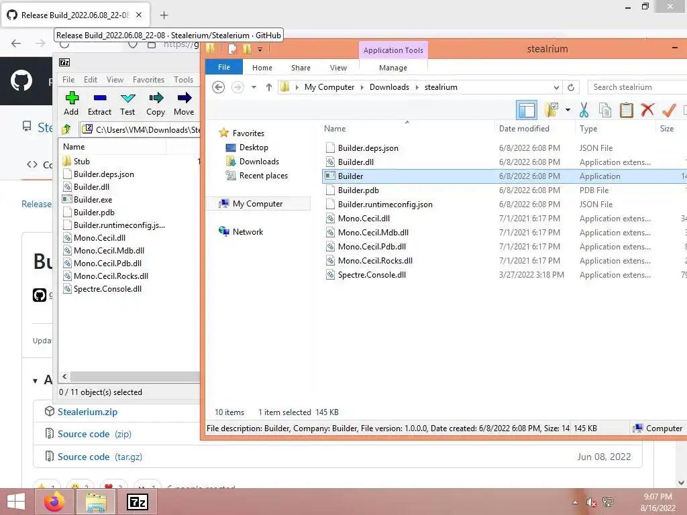Open a new Firefox tab
This screenshot has height=515, width=687.
164,15
